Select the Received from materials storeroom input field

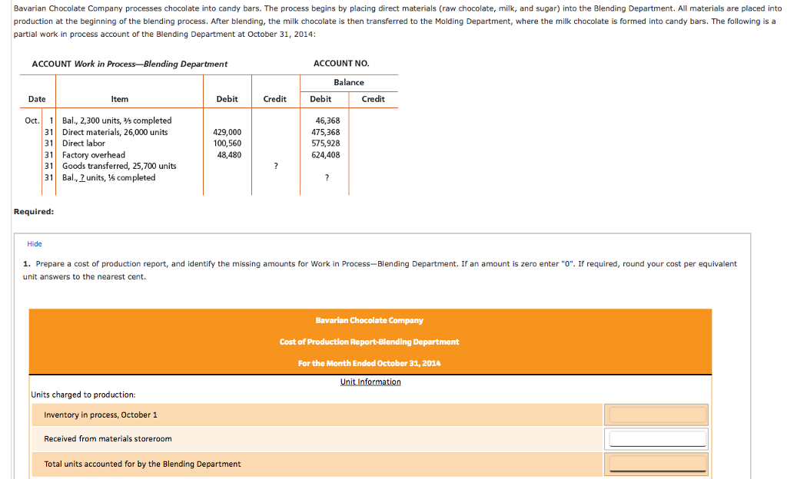tap(656, 439)
